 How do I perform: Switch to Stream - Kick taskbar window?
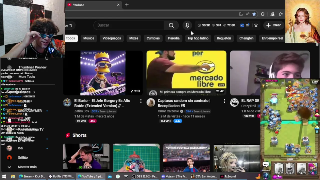click(32, 176)
